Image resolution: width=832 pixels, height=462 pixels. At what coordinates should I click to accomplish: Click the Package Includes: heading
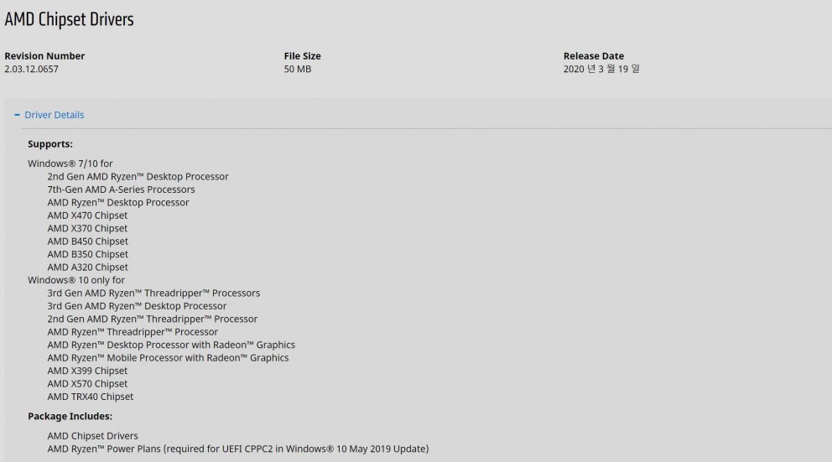70,417
